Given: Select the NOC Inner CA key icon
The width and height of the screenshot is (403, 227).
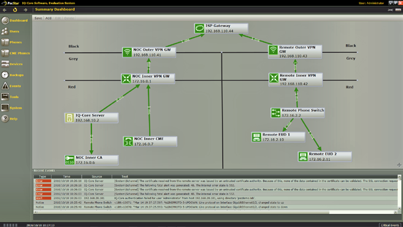Looking at the screenshot, I should [69, 160].
